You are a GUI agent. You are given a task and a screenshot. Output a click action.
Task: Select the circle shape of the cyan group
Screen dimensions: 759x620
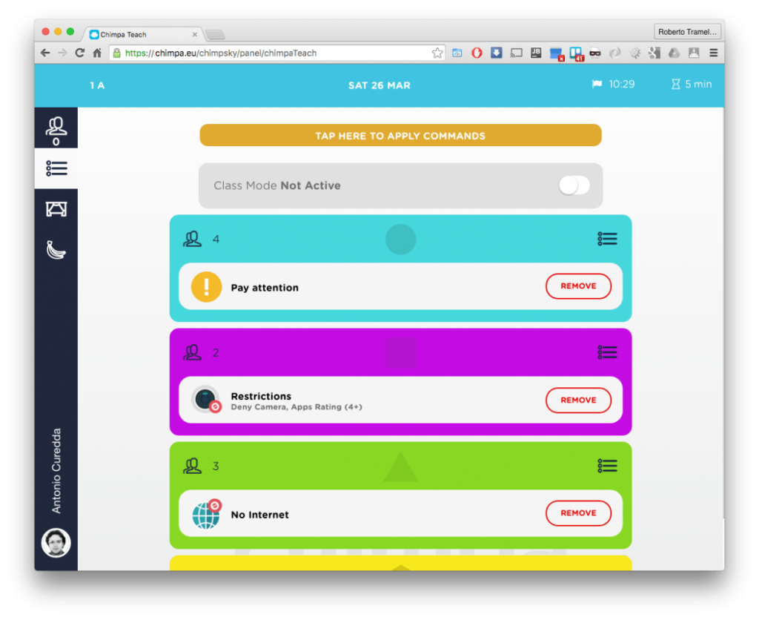coord(400,240)
